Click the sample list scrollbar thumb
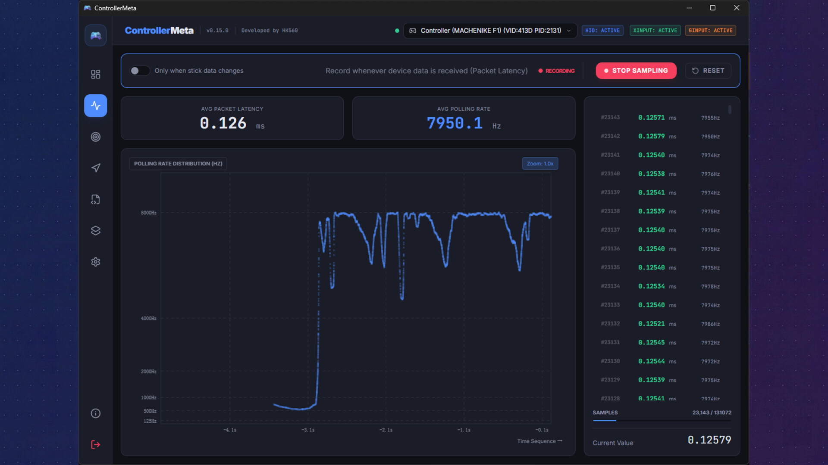Screen dimensions: 828x465 730,109
